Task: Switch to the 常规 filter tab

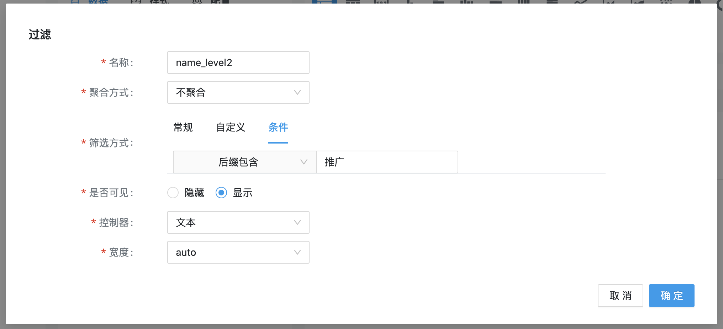Action: (183, 127)
